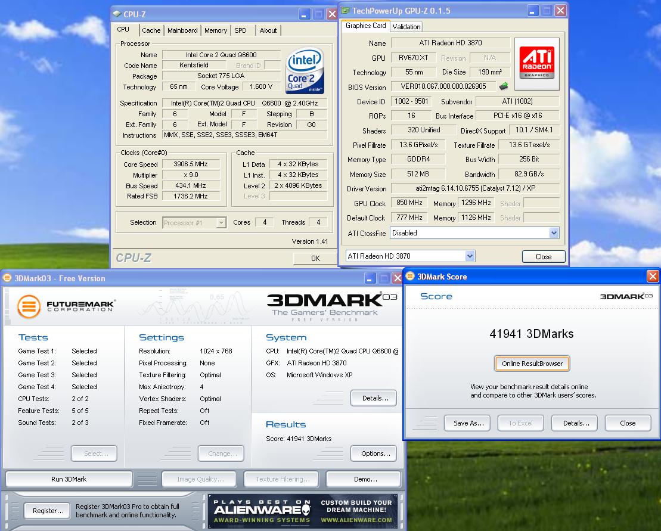
Task: Click OK in the CPU-Z window
Action: pyautogui.click(x=315, y=258)
